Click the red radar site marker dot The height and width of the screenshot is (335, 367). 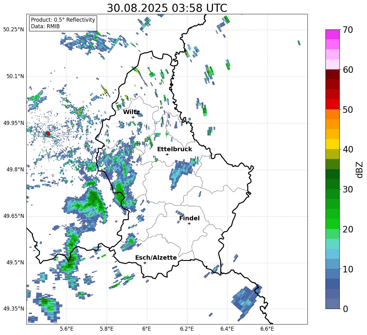[x=48, y=133]
